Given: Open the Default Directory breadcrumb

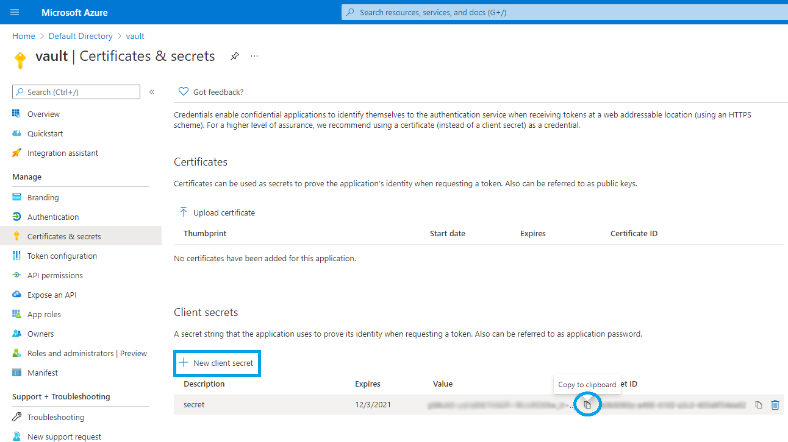Looking at the screenshot, I should 81,36.
